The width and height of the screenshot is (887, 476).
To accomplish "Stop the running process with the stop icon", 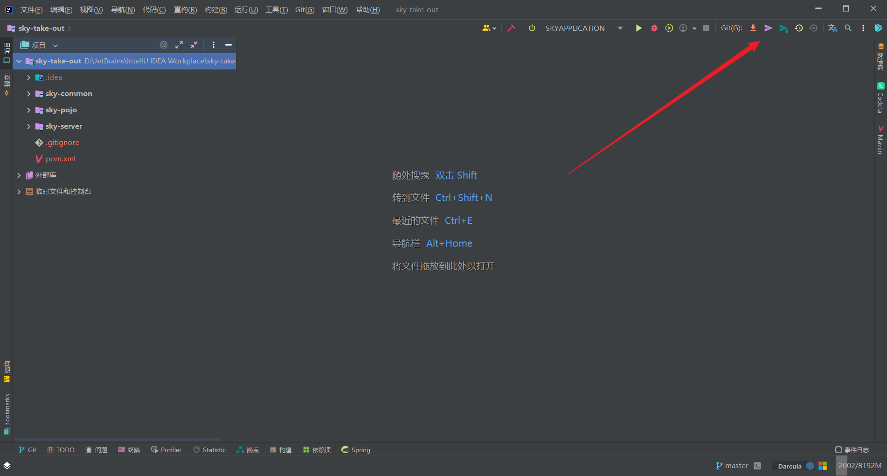I will click(x=706, y=28).
